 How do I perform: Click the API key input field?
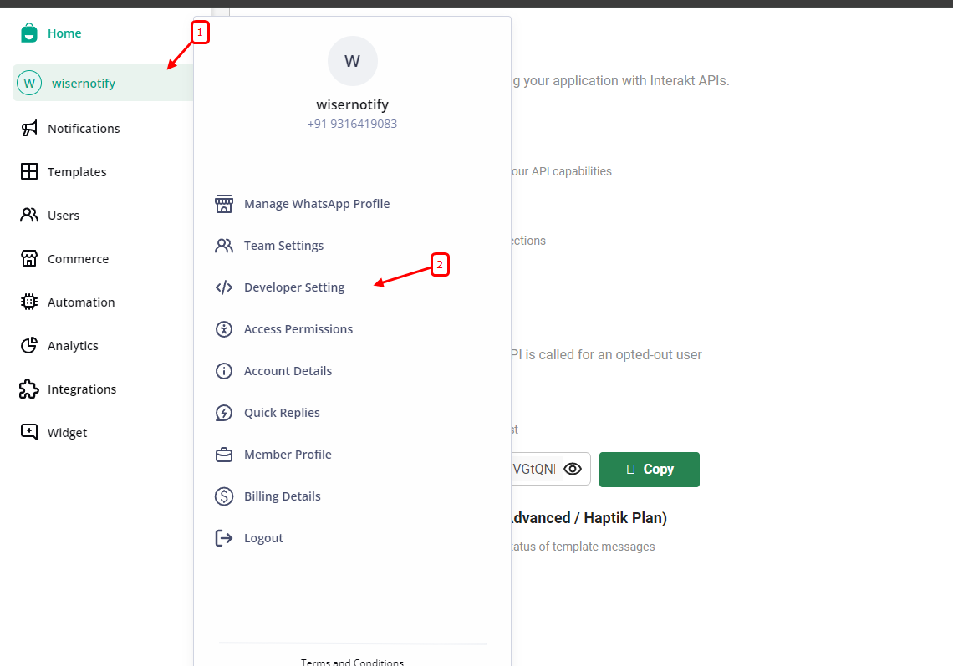(535, 469)
